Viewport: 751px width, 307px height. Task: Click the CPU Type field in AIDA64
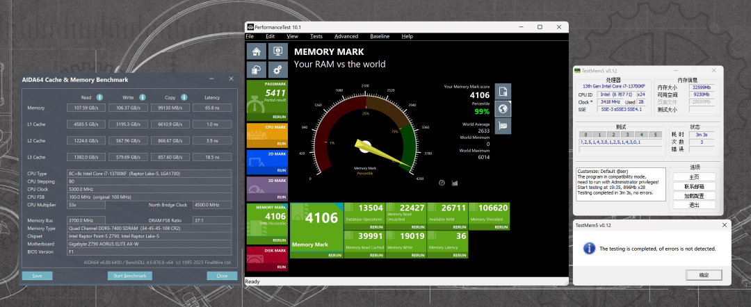pyautogui.click(x=149, y=174)
